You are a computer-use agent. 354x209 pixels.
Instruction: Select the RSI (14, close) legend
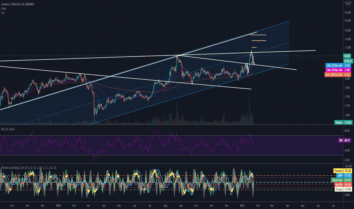pos(8,129)
